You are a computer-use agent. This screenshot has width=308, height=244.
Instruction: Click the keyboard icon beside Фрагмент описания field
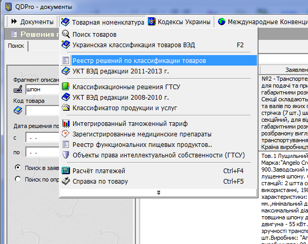coord(18,89)
